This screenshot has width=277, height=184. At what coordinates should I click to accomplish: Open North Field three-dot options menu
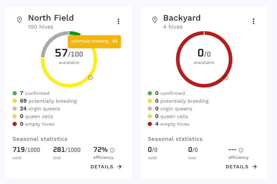click(x=118, y=21)
